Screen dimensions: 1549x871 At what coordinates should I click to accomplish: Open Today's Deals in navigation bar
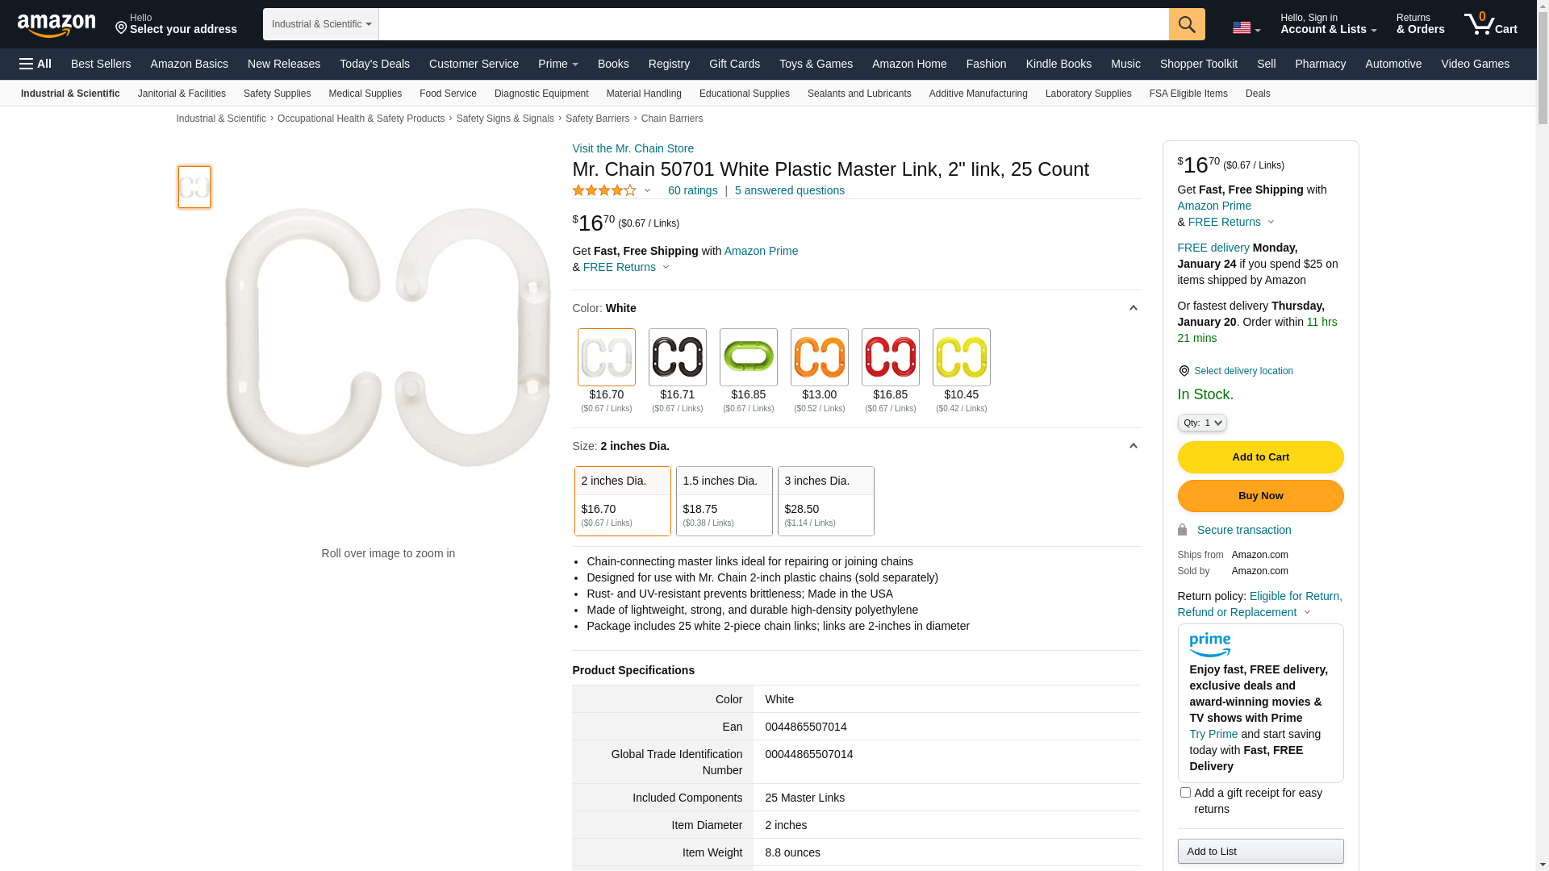point(374,64)
